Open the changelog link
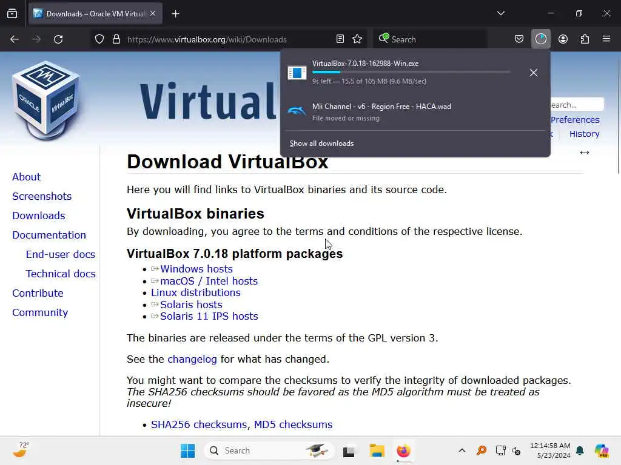621x465 pixels. pos(192,359)
